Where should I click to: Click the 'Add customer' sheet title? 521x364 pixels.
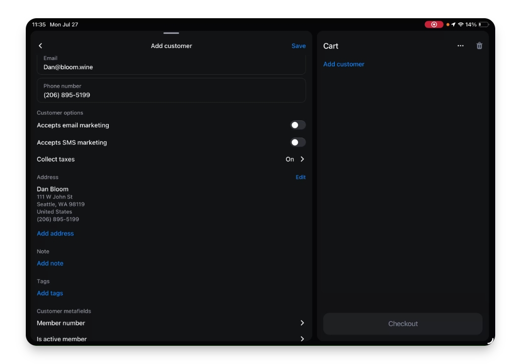coord(171,46)
